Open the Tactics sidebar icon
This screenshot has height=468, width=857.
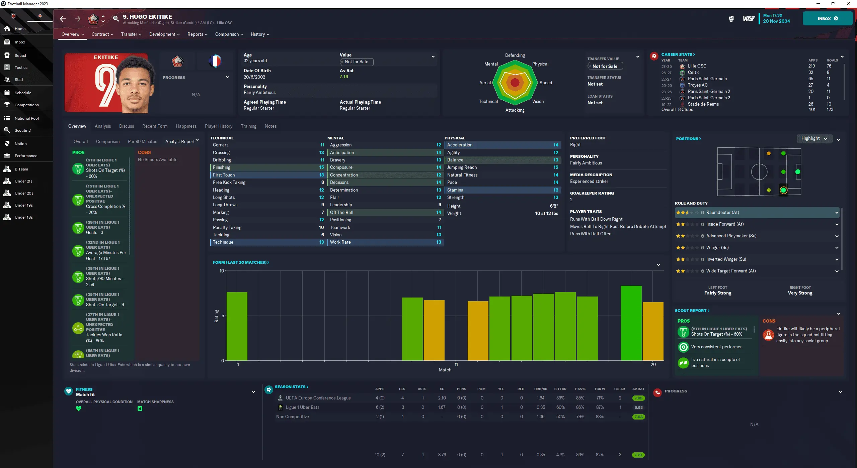[7, 68]
